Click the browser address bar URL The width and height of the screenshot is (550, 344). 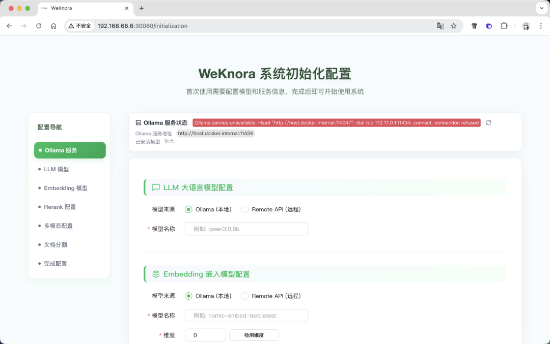tap(143, 26)
